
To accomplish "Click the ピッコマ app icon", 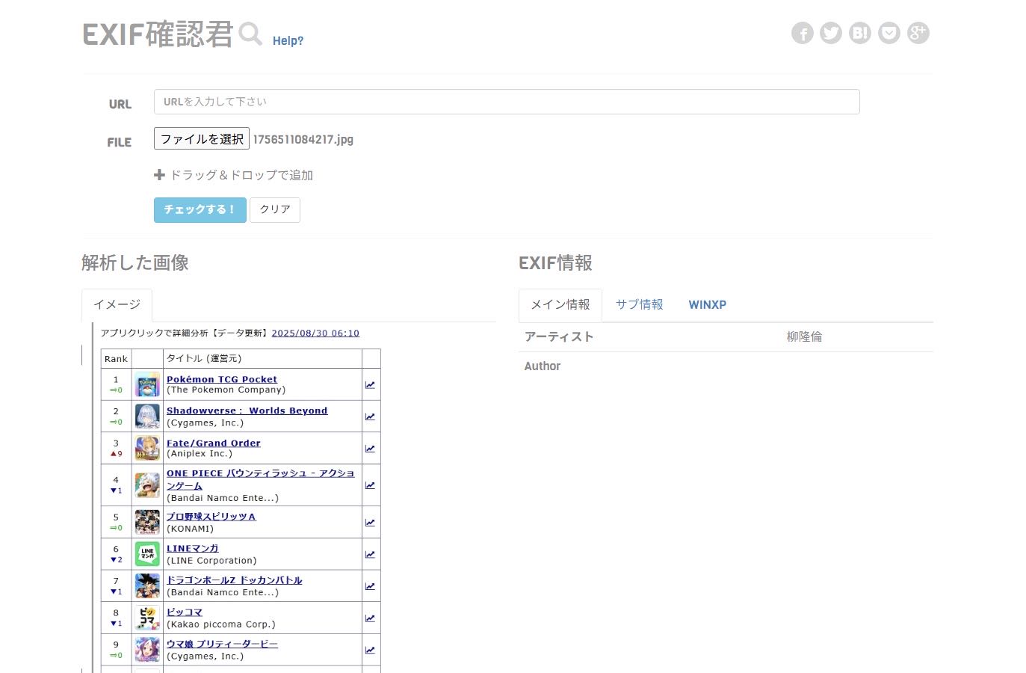I will coord(147,618).
